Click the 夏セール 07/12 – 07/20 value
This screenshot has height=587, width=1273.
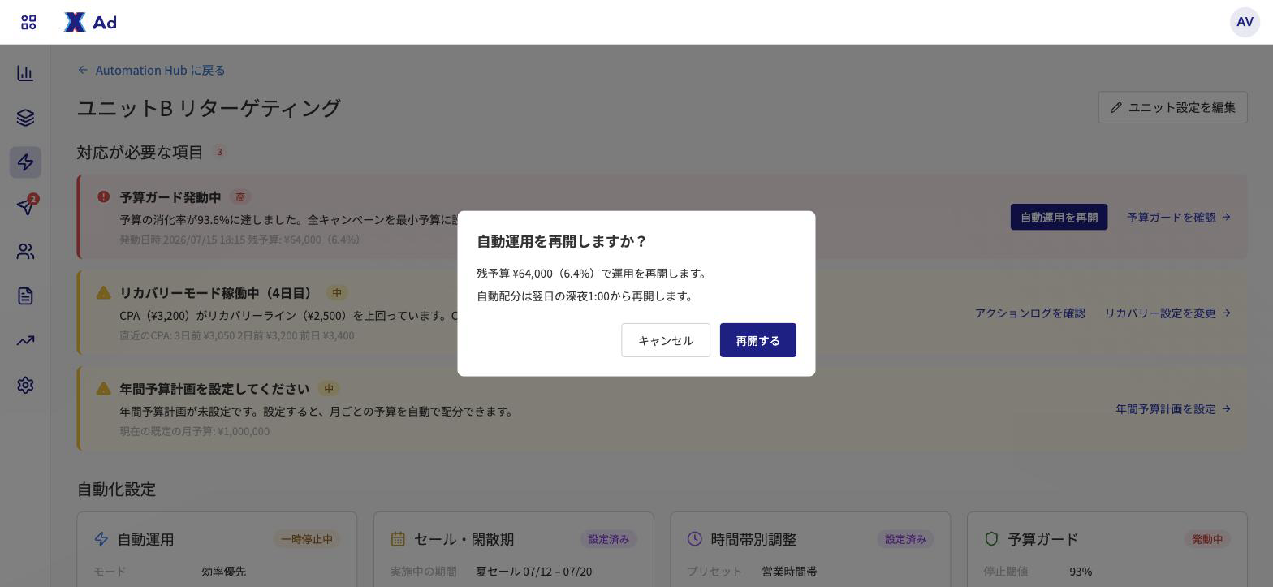534,571
